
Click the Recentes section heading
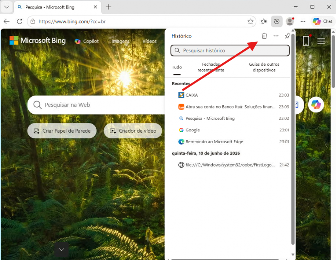181,83
